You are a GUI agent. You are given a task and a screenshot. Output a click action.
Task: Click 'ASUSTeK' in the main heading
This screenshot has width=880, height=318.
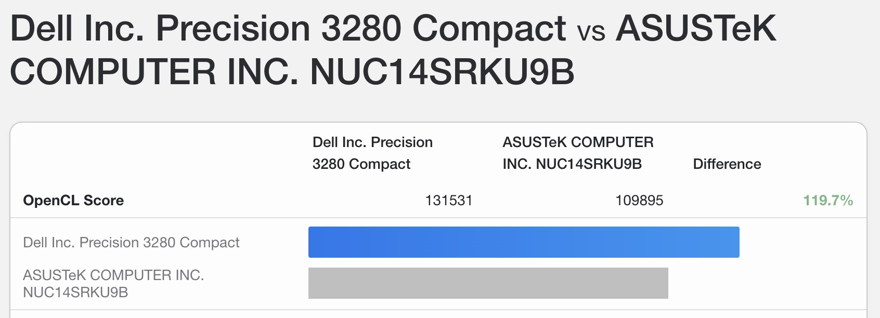696,28
